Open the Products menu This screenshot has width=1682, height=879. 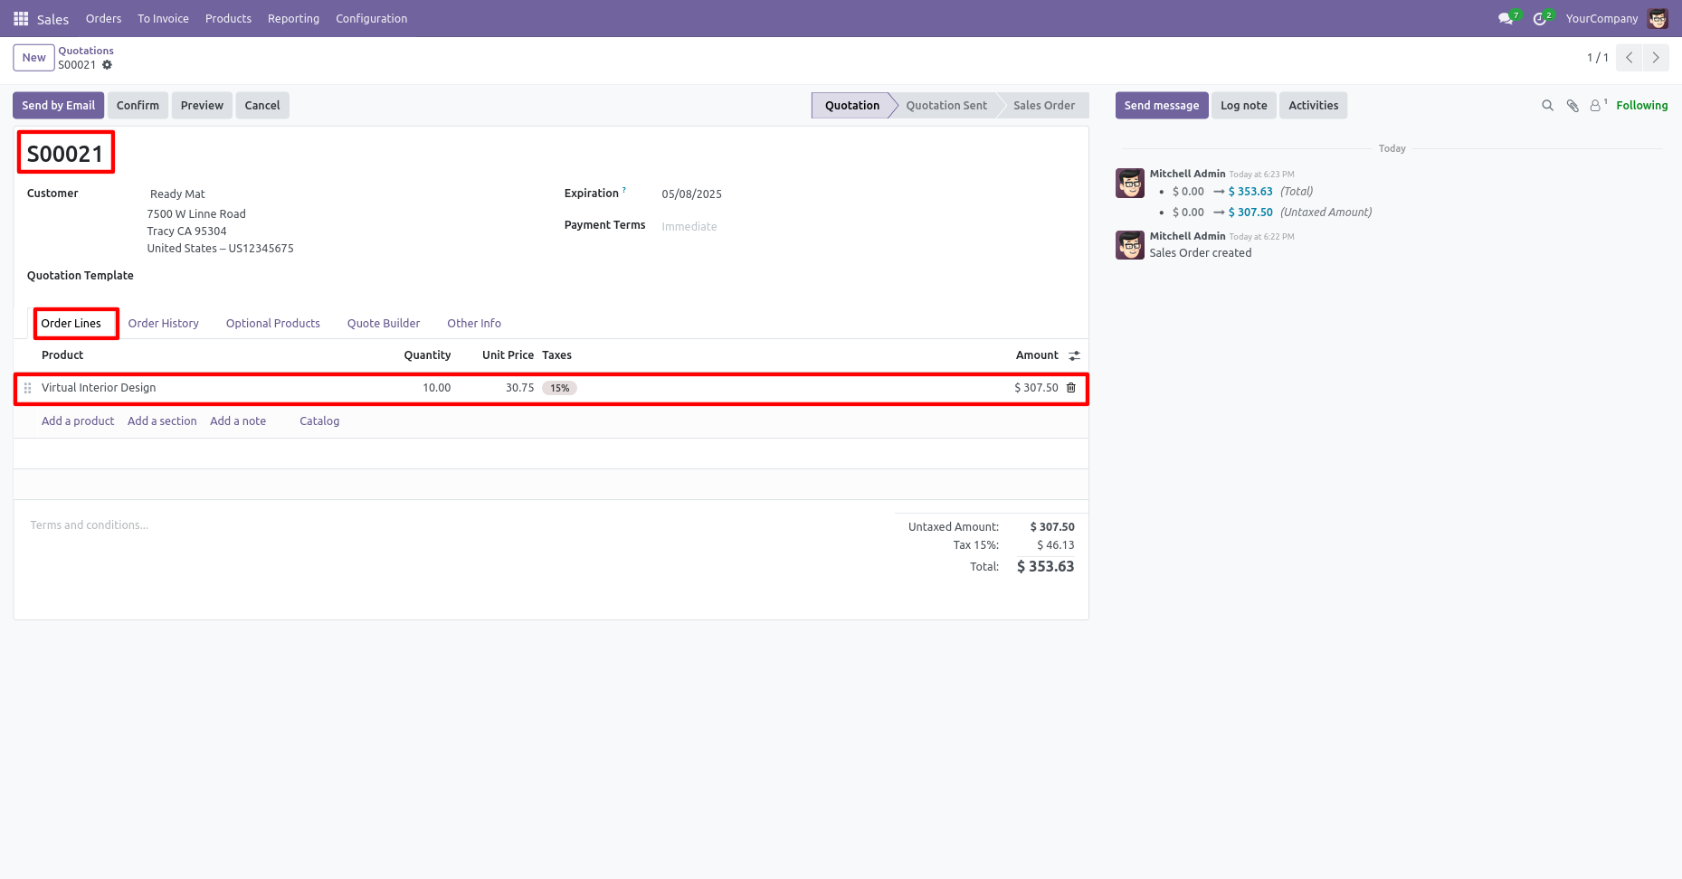click(x=228, y=18)
